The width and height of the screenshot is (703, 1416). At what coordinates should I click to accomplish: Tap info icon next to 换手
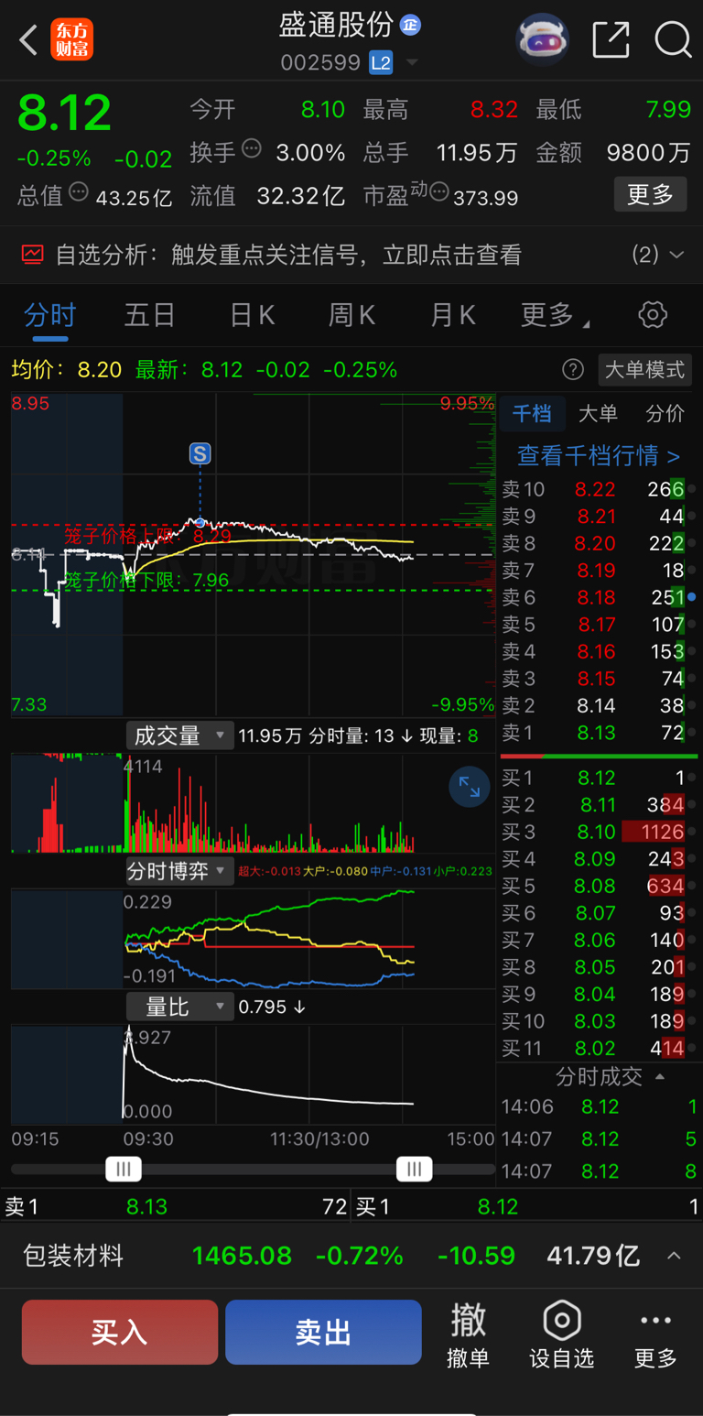(x=251, y=149)
